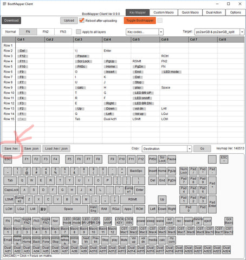The width and height of the screenshot is (246, 260).
Task: Choose the power key button
Action: tap(141, 221)
